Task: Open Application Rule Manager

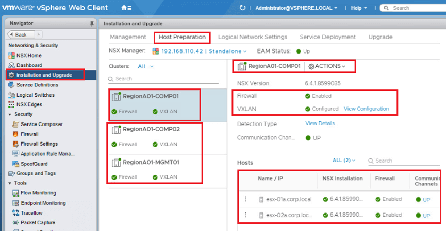Action: 47,154
